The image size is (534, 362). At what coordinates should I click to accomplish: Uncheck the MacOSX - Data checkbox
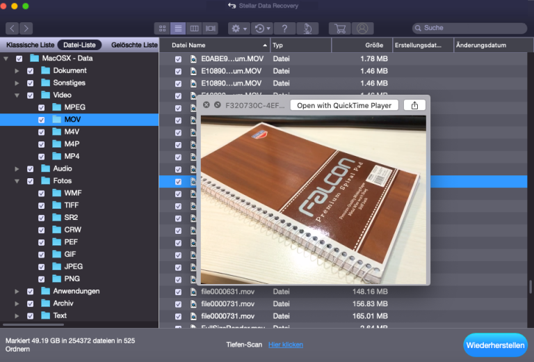(x=19, y=58)
